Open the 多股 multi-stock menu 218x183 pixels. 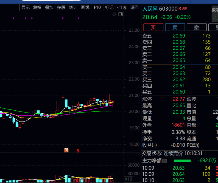click(x=61, y=7)
